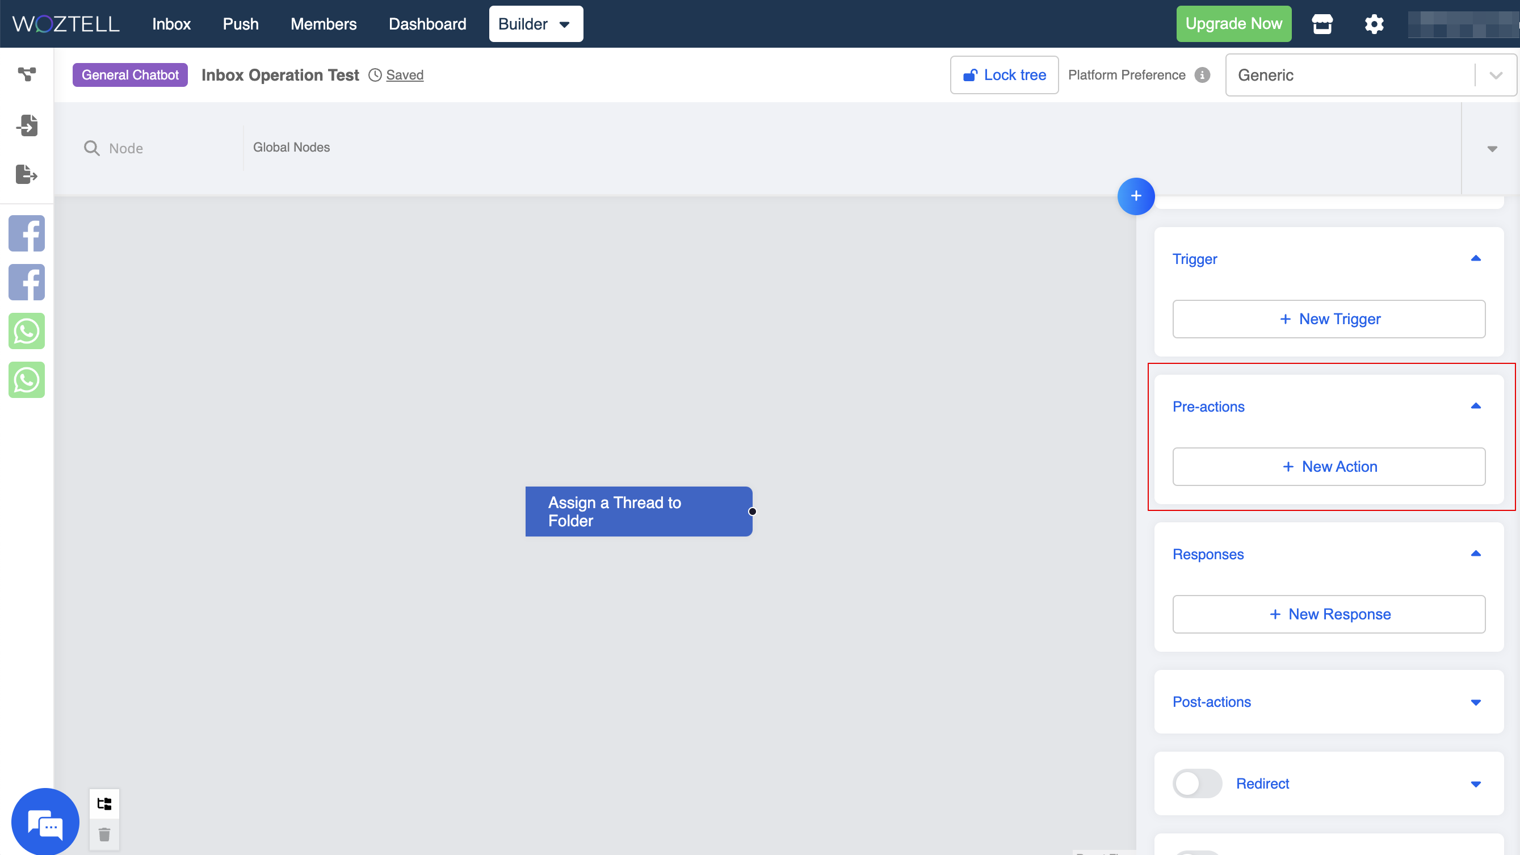Image resolution: width=1520 pixels, height=855 pixels.
Task: Click the blue plus add node button
Action: [x=1136, y=196]
